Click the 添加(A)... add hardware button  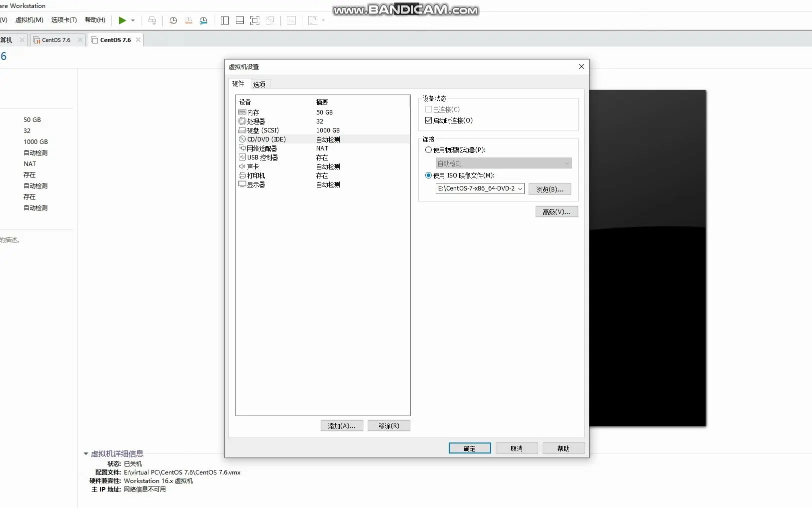point(342,425)
